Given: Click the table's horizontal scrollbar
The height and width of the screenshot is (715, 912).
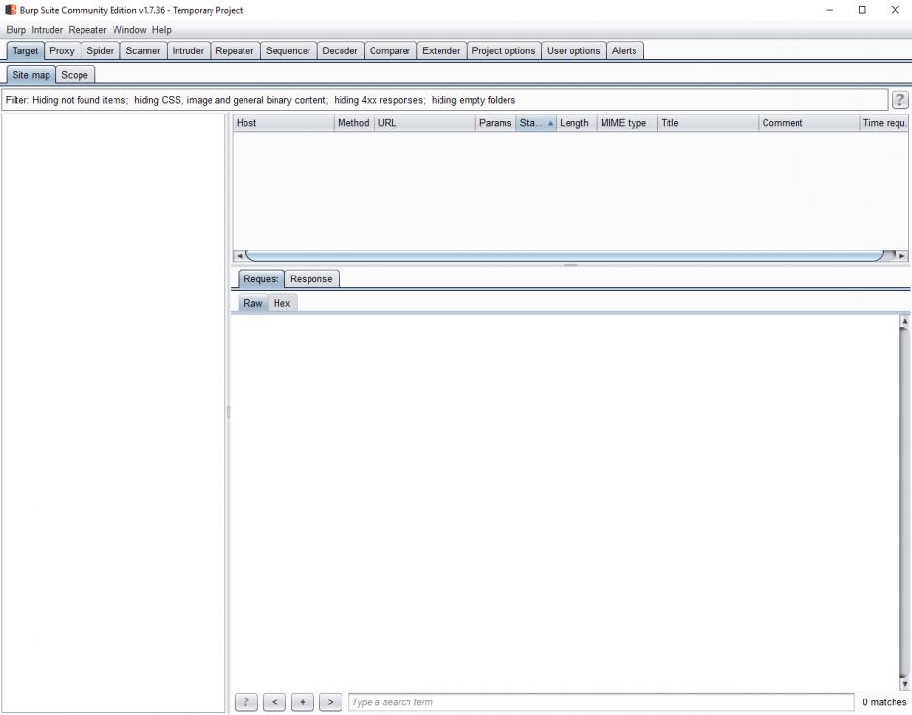Looking at the screenshot, I should tap(565, 256).
